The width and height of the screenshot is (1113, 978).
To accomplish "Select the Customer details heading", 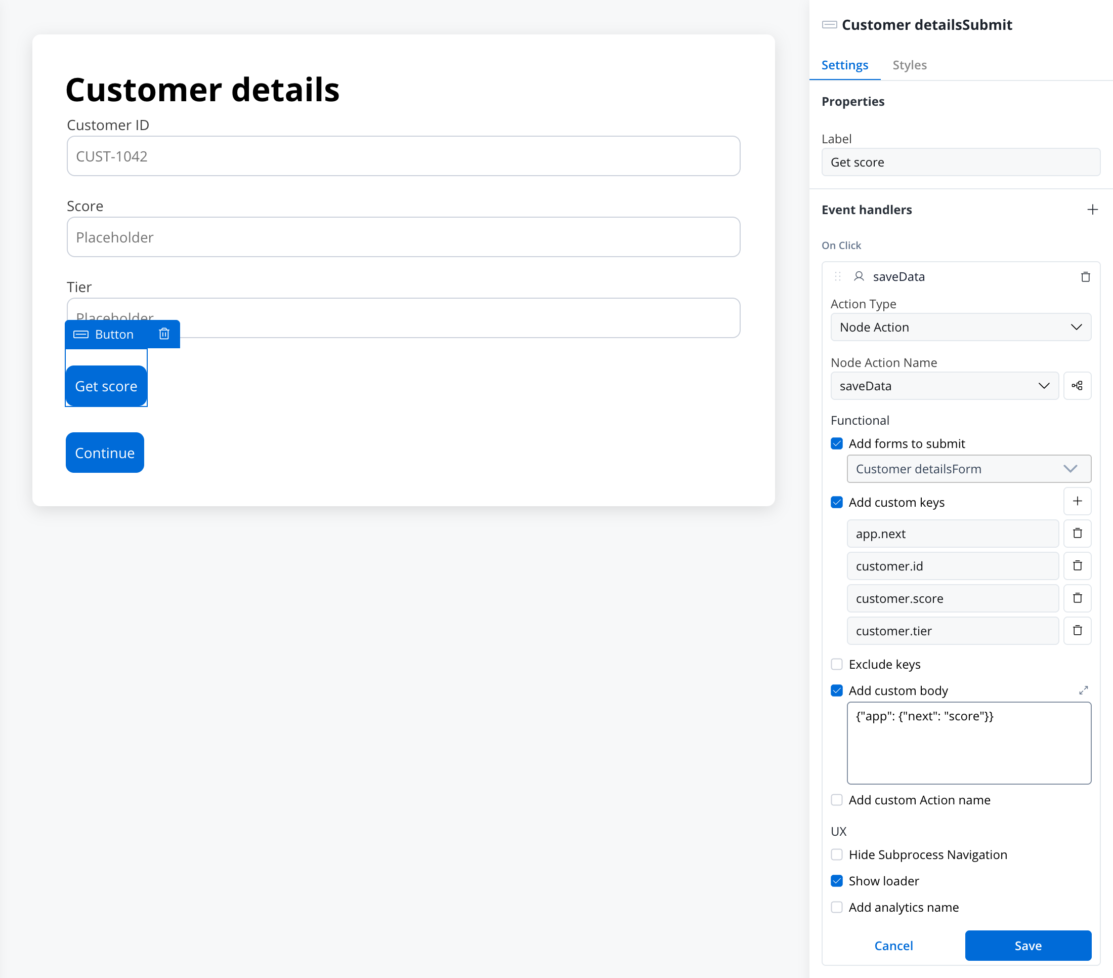I will 202,90.
